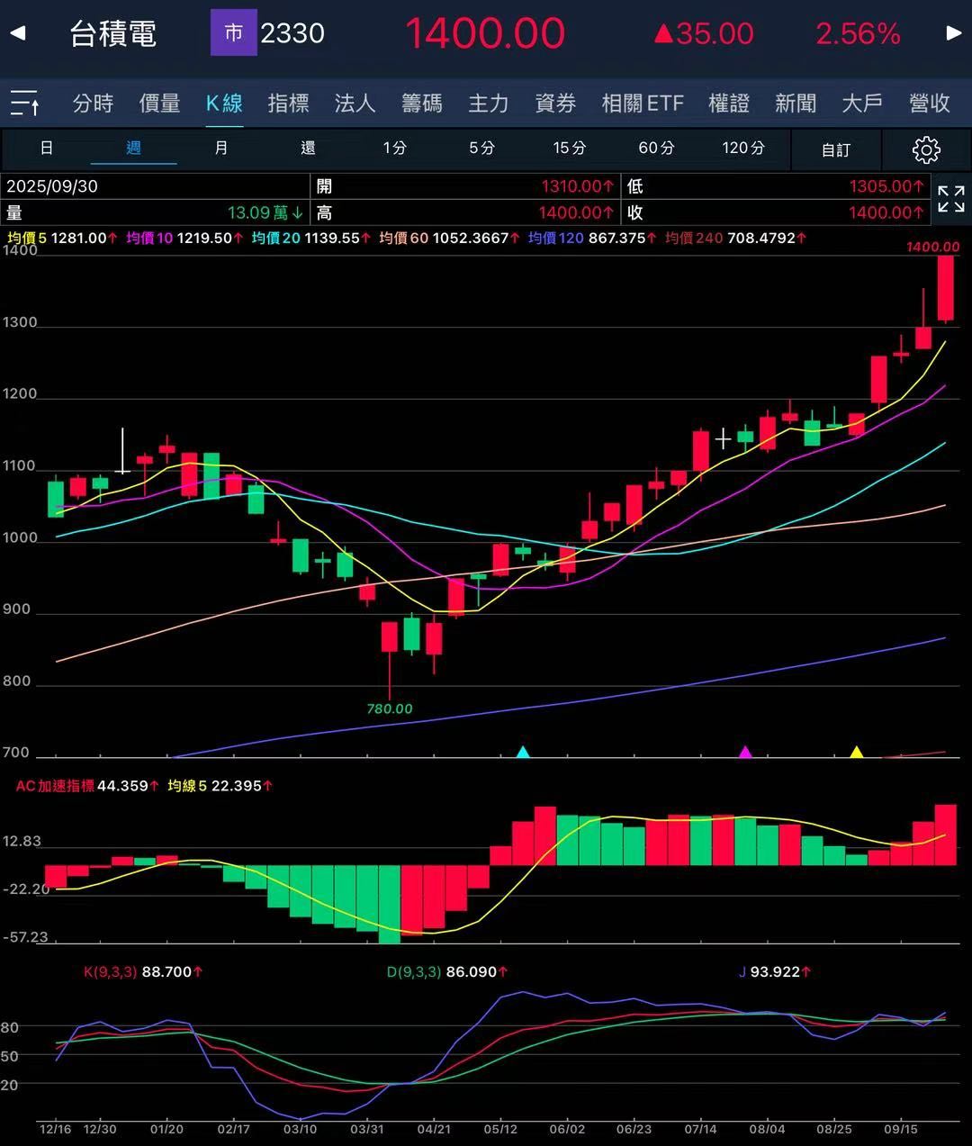Tap the date 2025/09/30
The height and width of the screenshot is (1146, 972).
(52, 186)
